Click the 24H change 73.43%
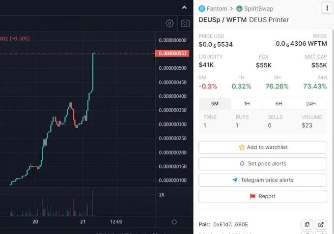Image resolution: width=334 pixels, height=234 pixels. pyautogui.click(x=315, y=87)
